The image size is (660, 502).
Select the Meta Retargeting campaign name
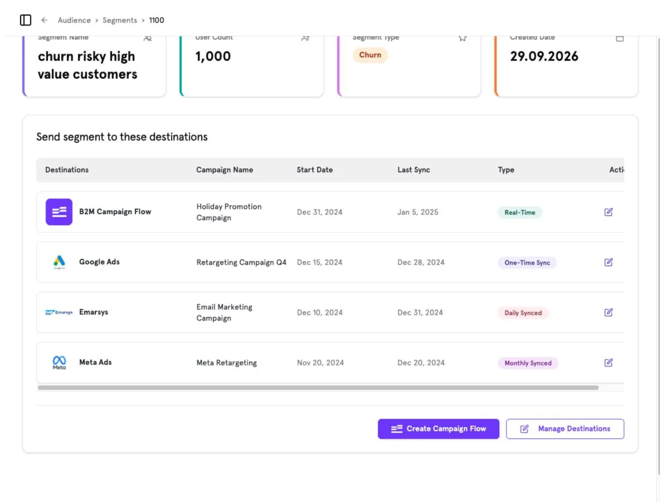pyautogui.click(x=226, y=362)
